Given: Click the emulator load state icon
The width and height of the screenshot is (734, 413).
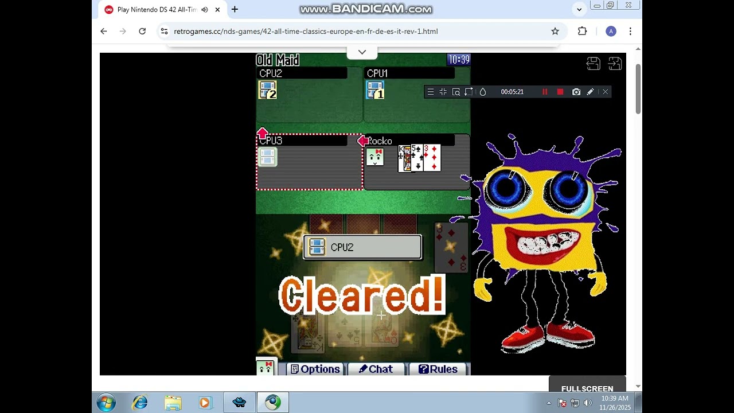Looking at the screenshot, I should click(615, 64).
